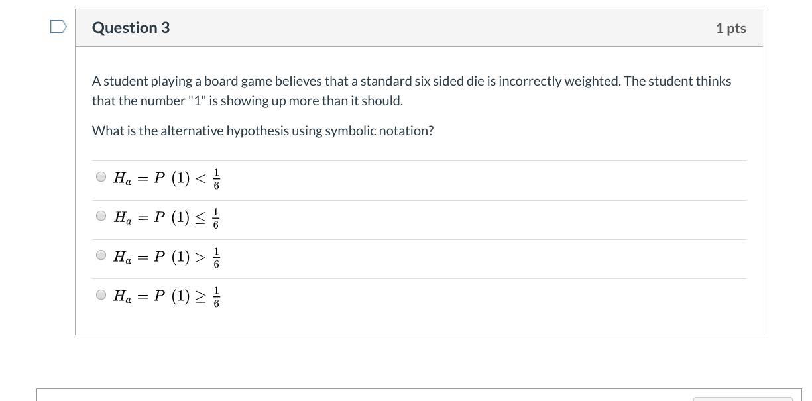This screenshot has height=401, width=812.
Task: Click the partially visible button at bottom right
Action: click(x=742, y=398)
